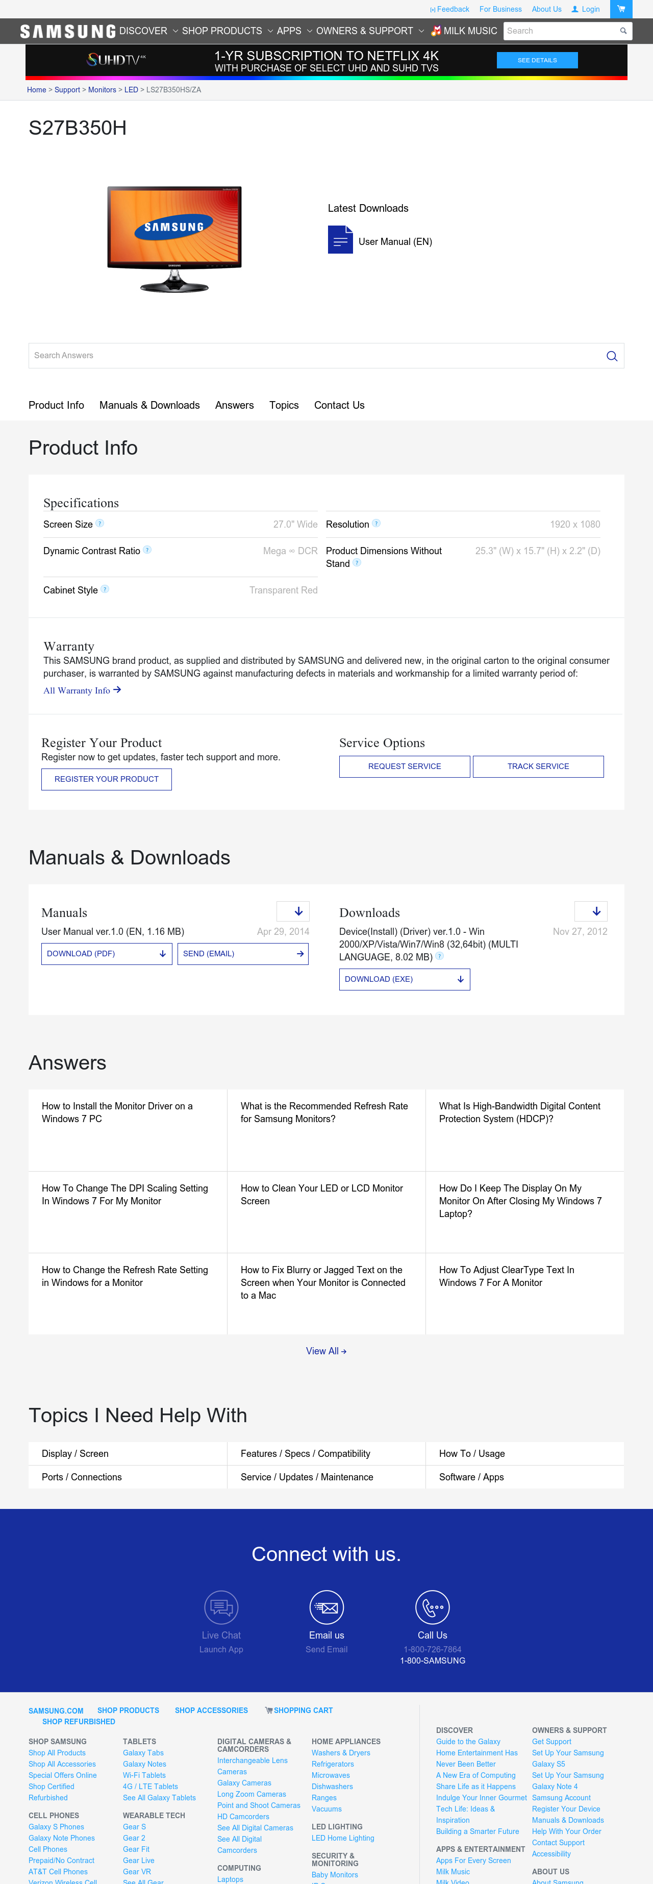The image size is (653, 1884).
Task: Open the All Warranty Info link
Action: (82, 690)
